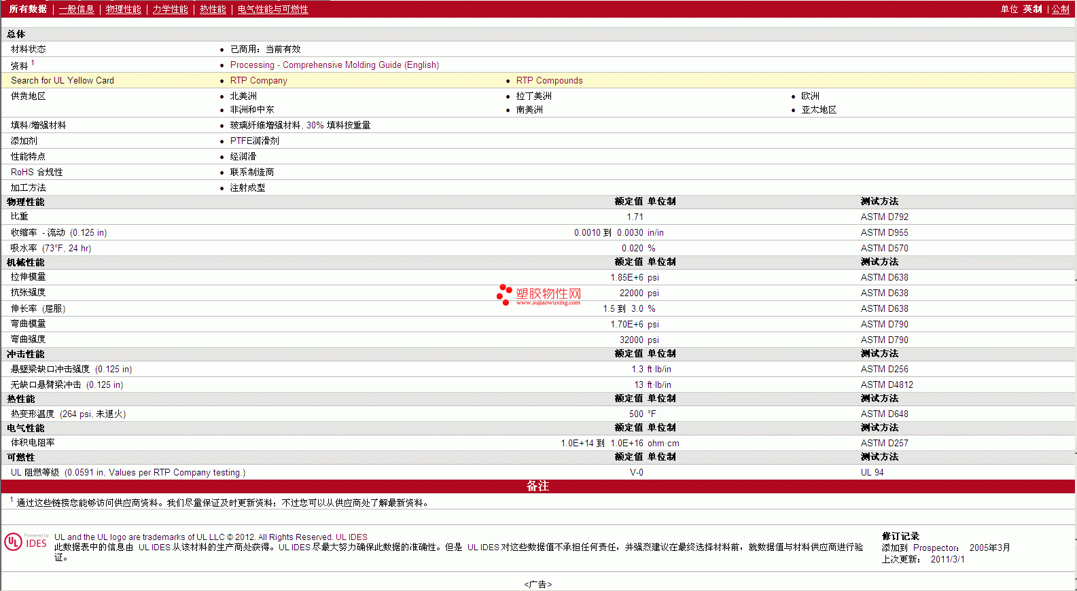This screenshot has height=591, width=1077.
Task: Click ASTM D257 test method
Action: pyautogui.click(x=884, y=443)
